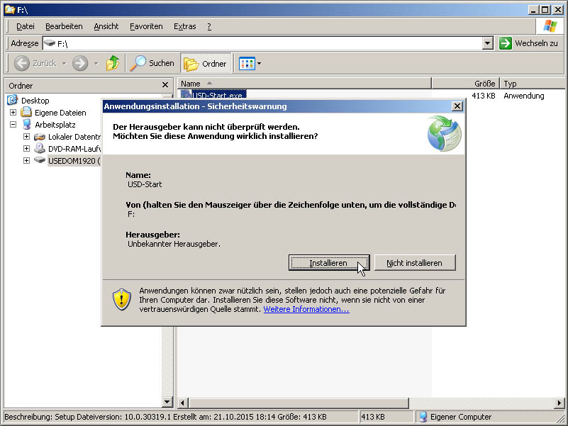Toggle the Ordner folders pane button
Screen dimensions: 568x426
205,63
